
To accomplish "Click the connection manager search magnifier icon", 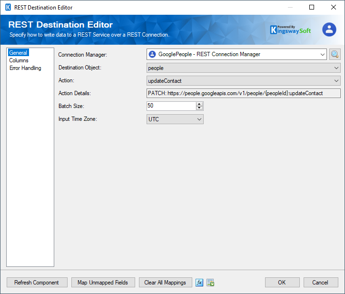I will pos(335,54).
